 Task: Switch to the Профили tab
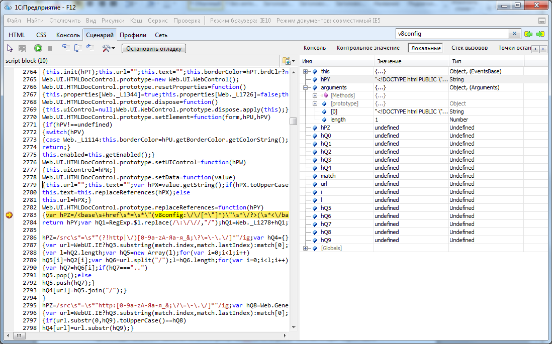(x=133, y=35)
